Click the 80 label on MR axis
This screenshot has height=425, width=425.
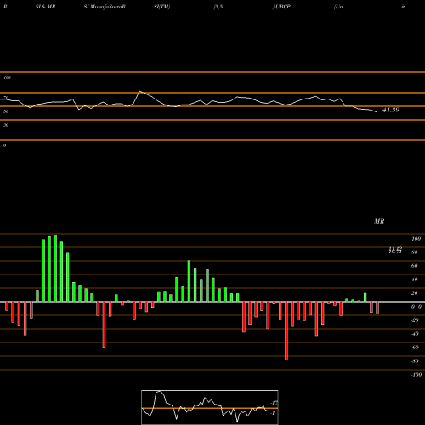[x=415, y=252]
